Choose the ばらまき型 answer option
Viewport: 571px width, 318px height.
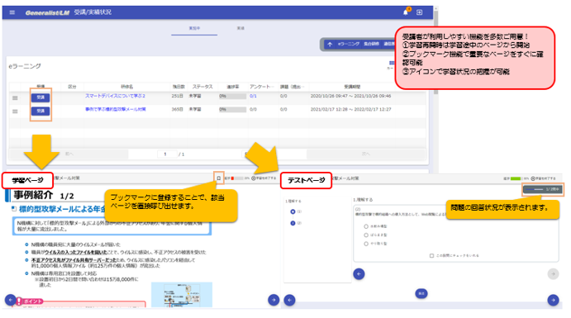tap(366, 235)
